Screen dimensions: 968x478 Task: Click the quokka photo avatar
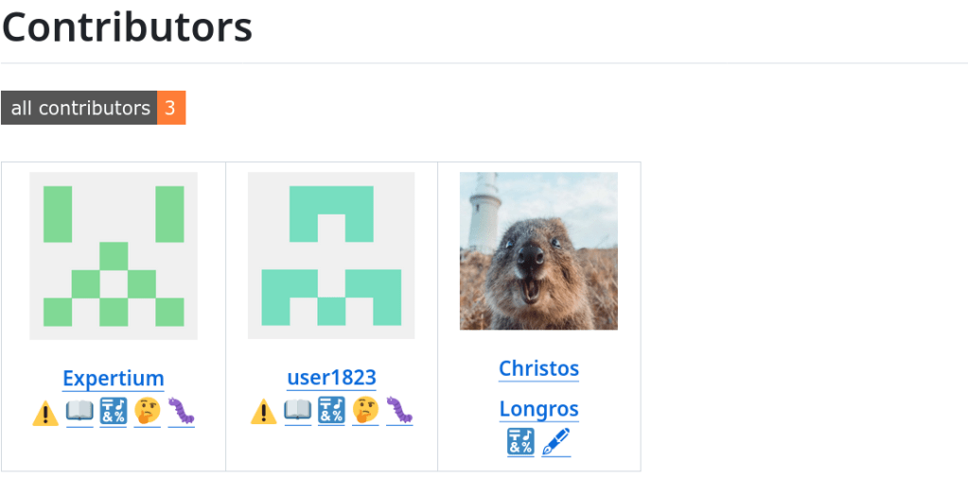pos(538,250)
